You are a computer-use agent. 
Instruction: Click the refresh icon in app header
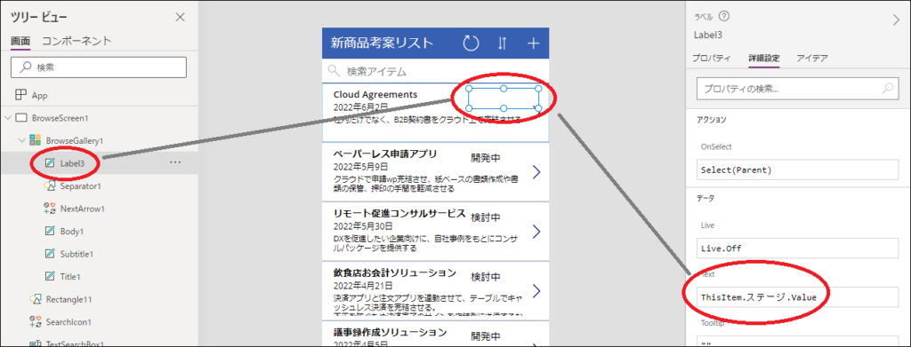click(x=471, y=43)
